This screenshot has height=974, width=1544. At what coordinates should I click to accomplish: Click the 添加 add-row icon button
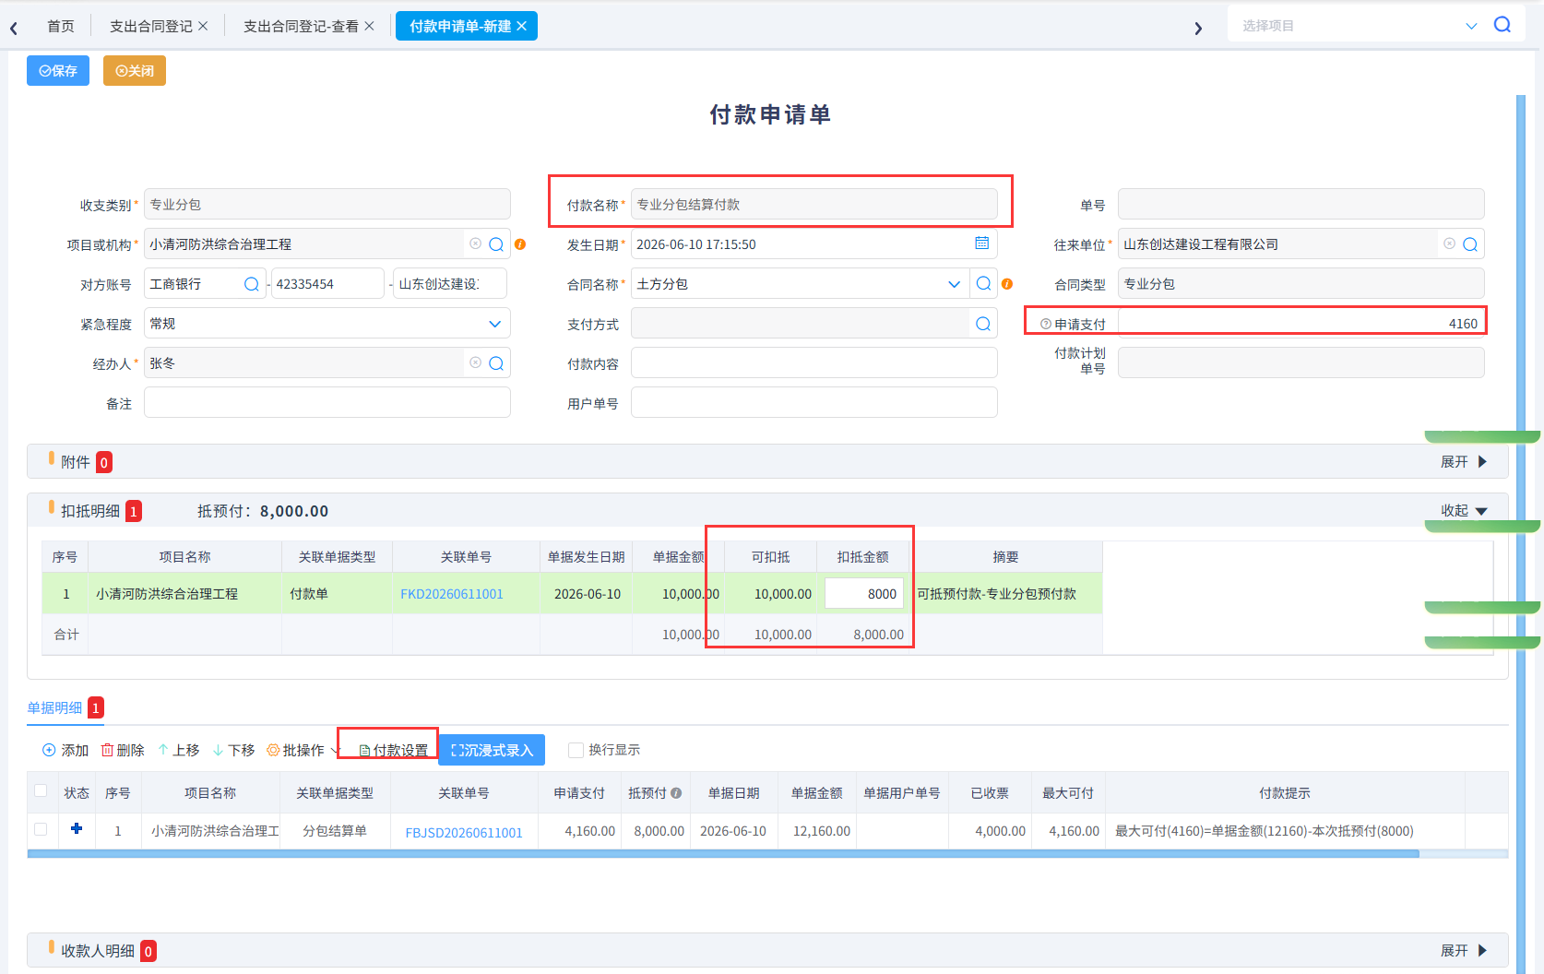pyautogui.click(x=65, y=750)
